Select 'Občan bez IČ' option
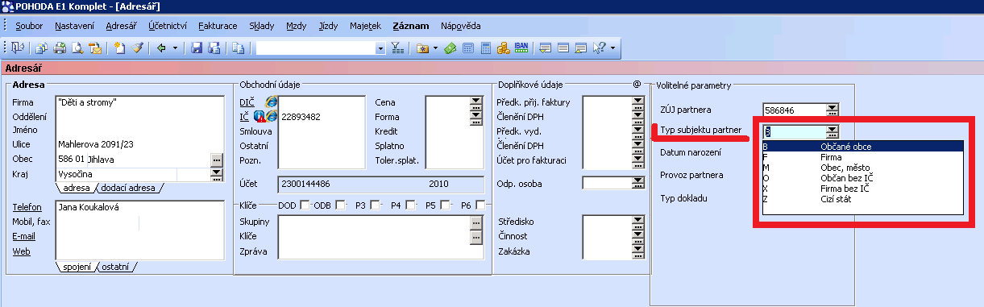This screenshot has width=984, height=307. point(863,178)
